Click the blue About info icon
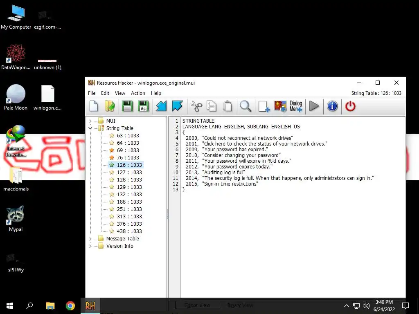This screenshot has height=314, width=419. (x=332, y=106)
